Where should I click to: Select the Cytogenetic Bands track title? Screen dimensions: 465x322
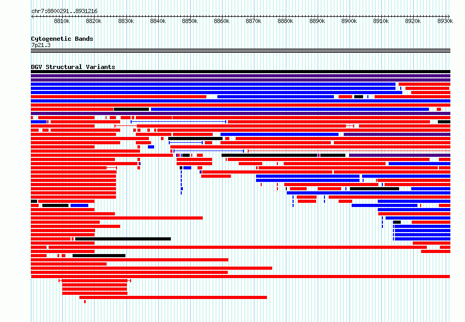[62, 39]
